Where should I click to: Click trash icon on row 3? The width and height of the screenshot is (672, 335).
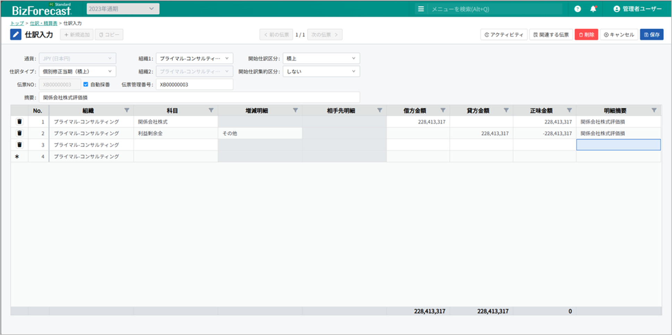pos(19,145)
